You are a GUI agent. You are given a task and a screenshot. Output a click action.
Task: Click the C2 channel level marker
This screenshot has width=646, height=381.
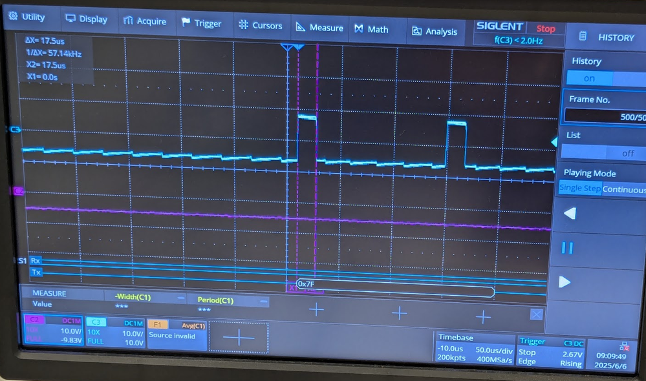coord(17,191)
